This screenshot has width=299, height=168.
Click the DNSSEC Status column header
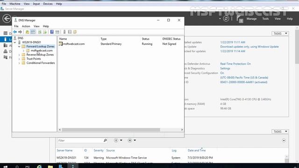pyautogui.click(x=171, y=39)
